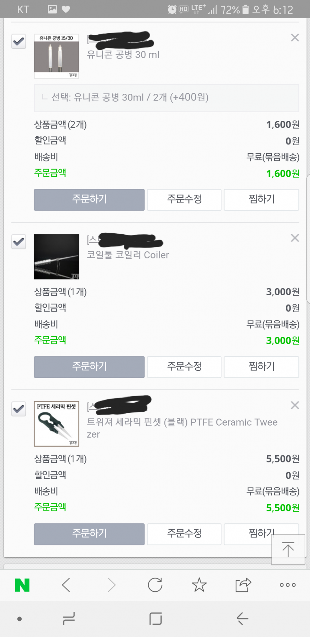Open the PTFE 세라믹 핀셋 product thumbnail
The width and height of the screenshot is (310, 637).
(x=56, y=423)
